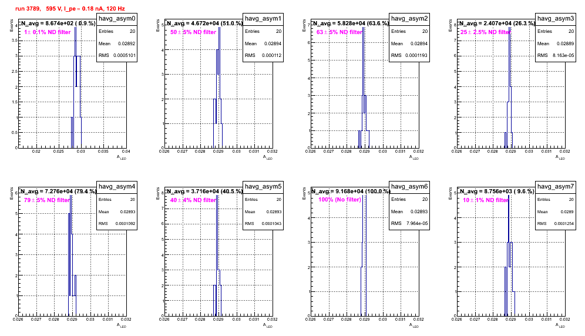
Task: Click the Events axis label of havg_asym0
Action: coord(12,25)
